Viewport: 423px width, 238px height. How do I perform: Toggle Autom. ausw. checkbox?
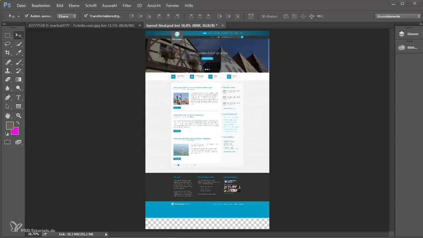click(27, 16)
